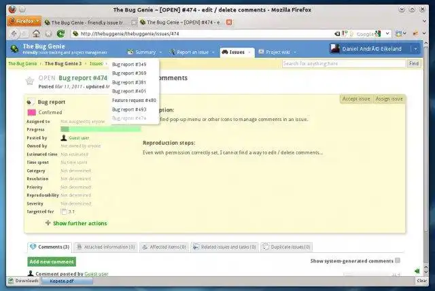
Task: Select the Issues menu tab
Action: (237, 52)
